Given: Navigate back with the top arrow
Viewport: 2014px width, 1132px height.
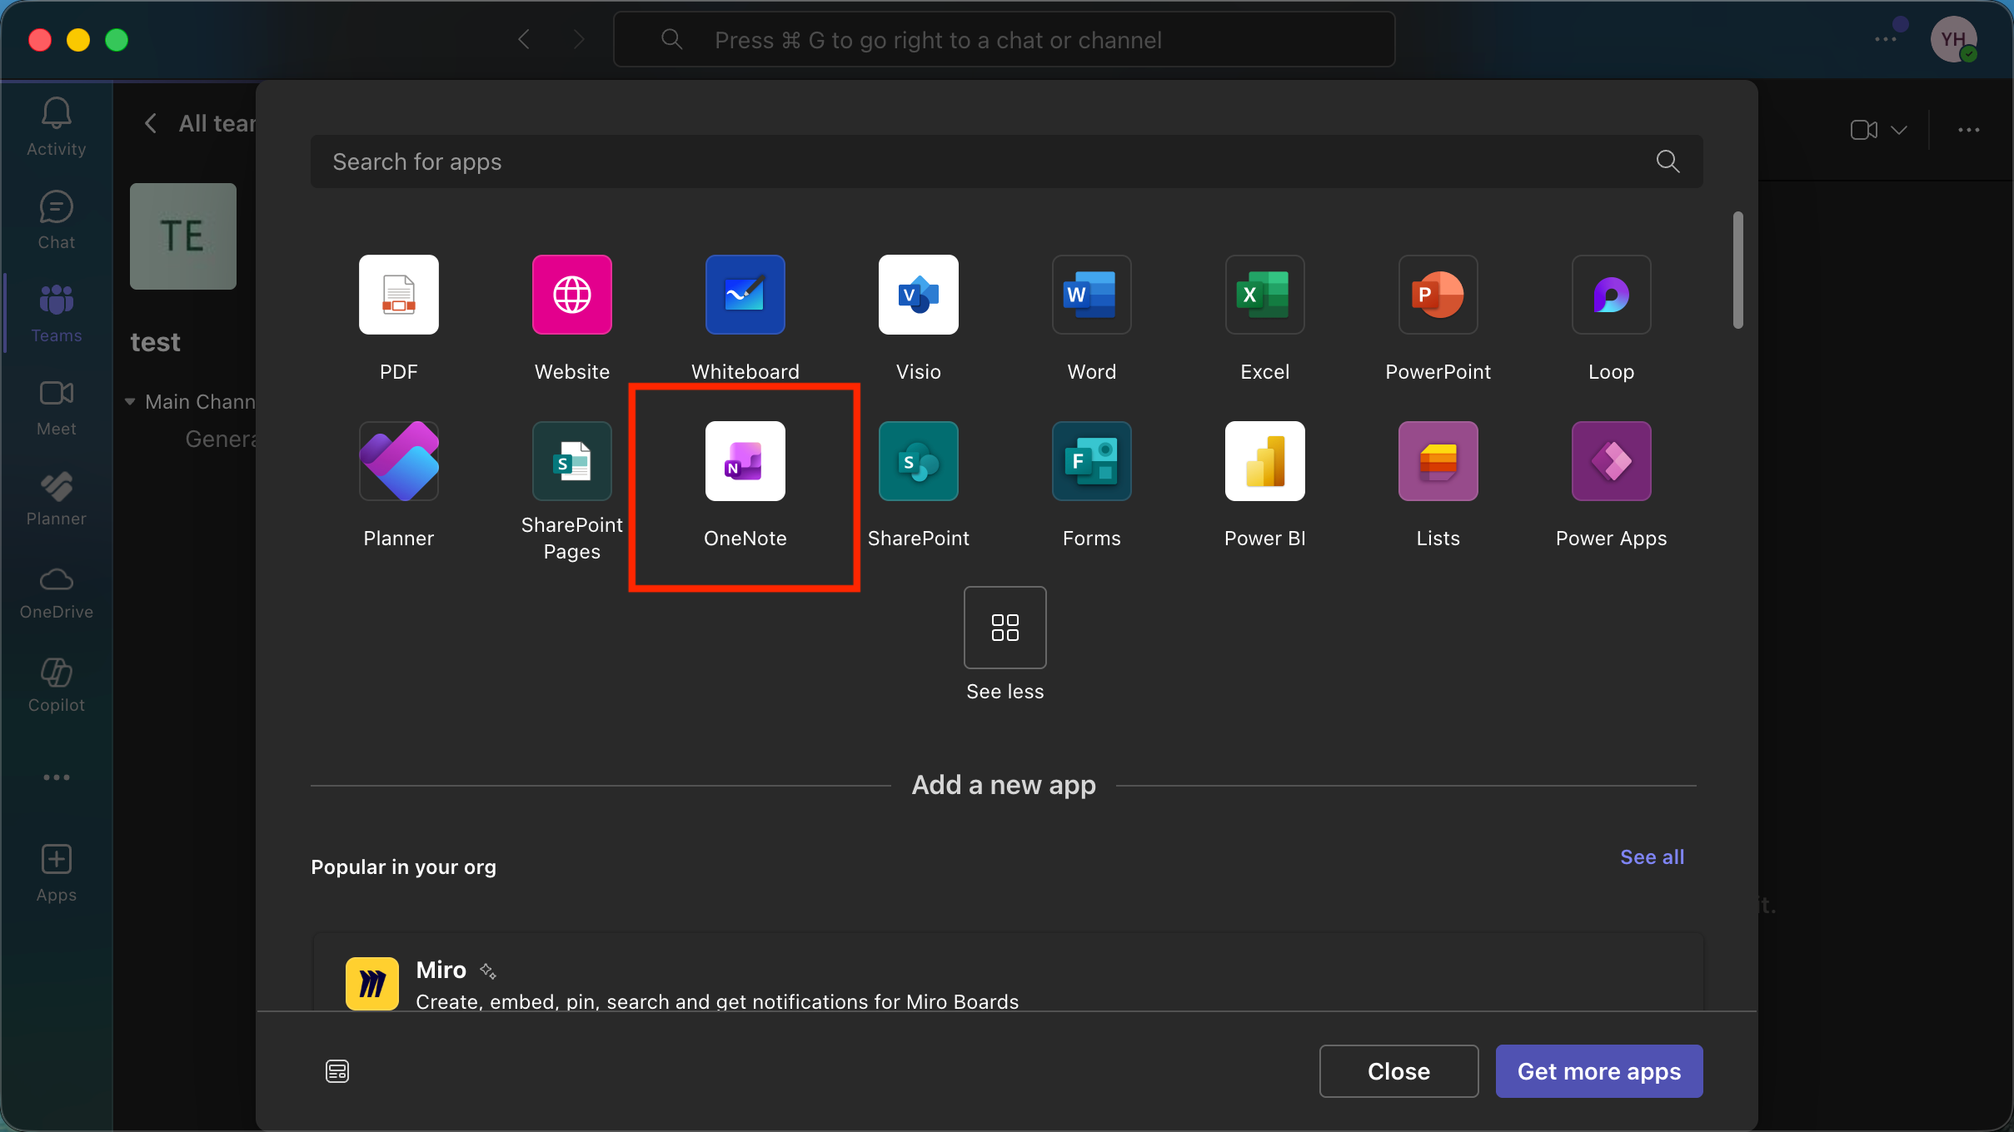Looking at the screenshot, I should [524, 39].
